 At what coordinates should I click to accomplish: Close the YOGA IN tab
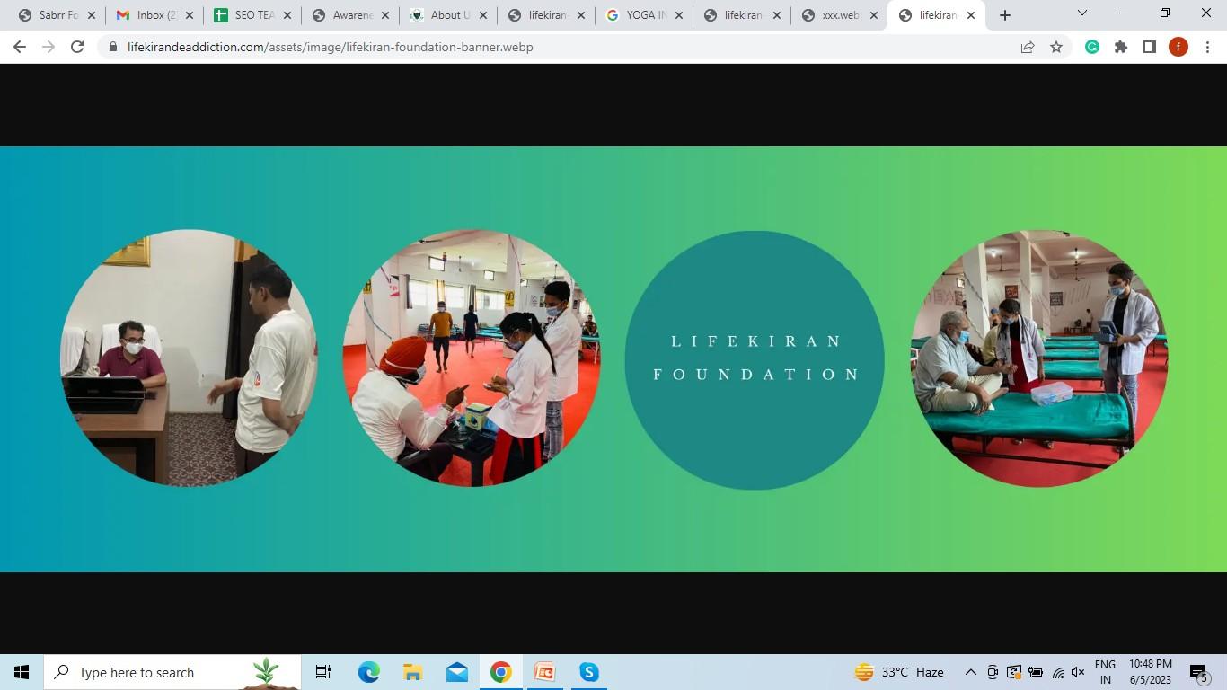tap(678, 15)
